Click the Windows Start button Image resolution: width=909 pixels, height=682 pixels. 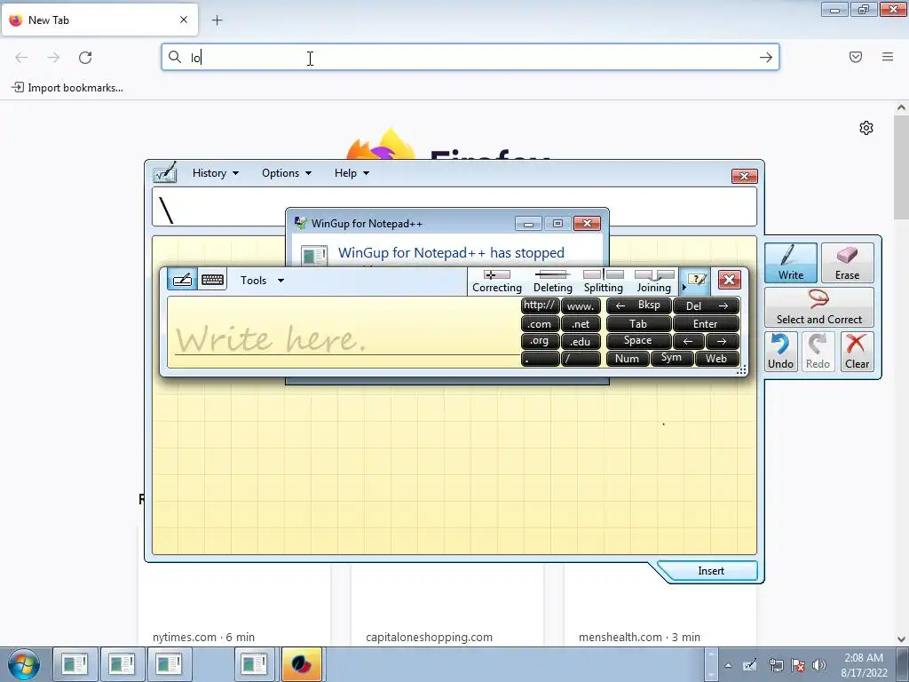pos(24,664)
